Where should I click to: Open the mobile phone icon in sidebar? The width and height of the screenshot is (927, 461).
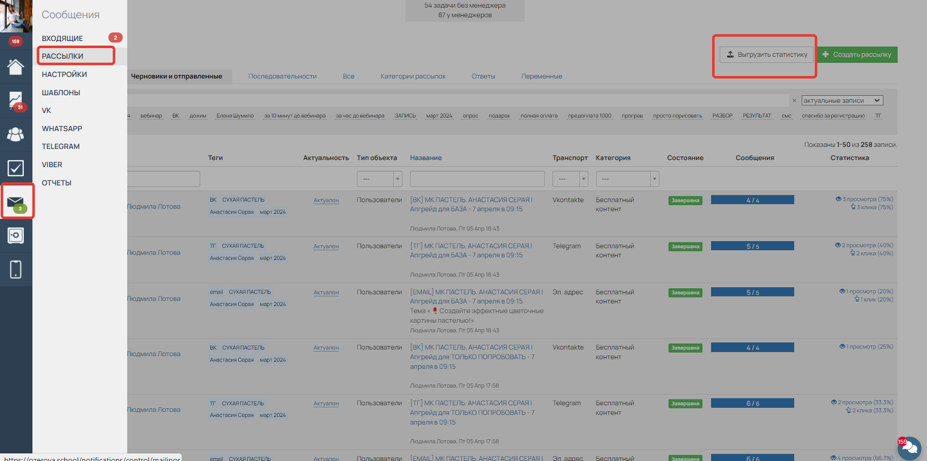tap(16, 269)
